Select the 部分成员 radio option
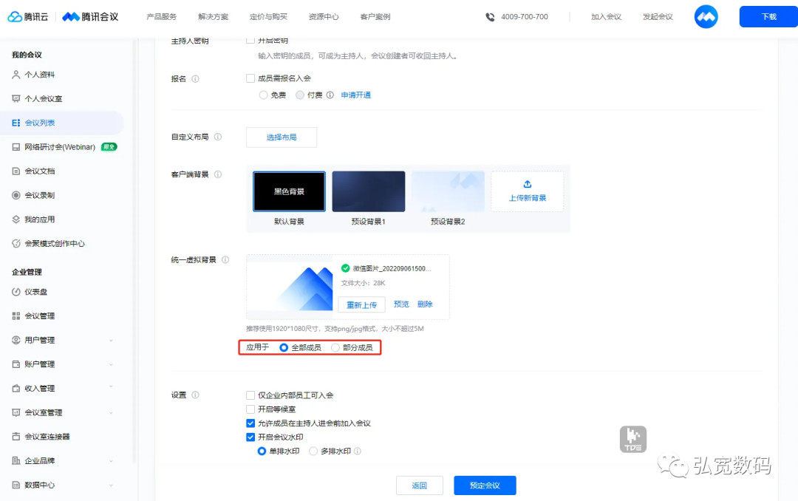 coord(335,347)
